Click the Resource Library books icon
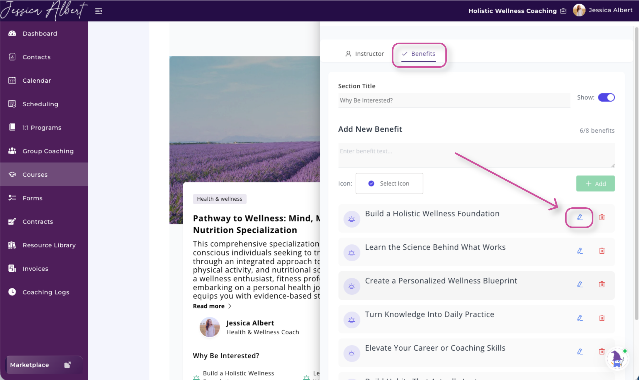 12,245
